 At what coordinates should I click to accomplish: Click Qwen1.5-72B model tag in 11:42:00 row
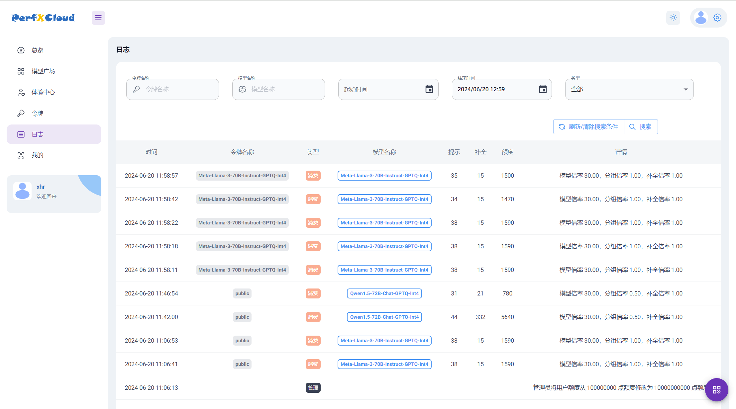384,317
